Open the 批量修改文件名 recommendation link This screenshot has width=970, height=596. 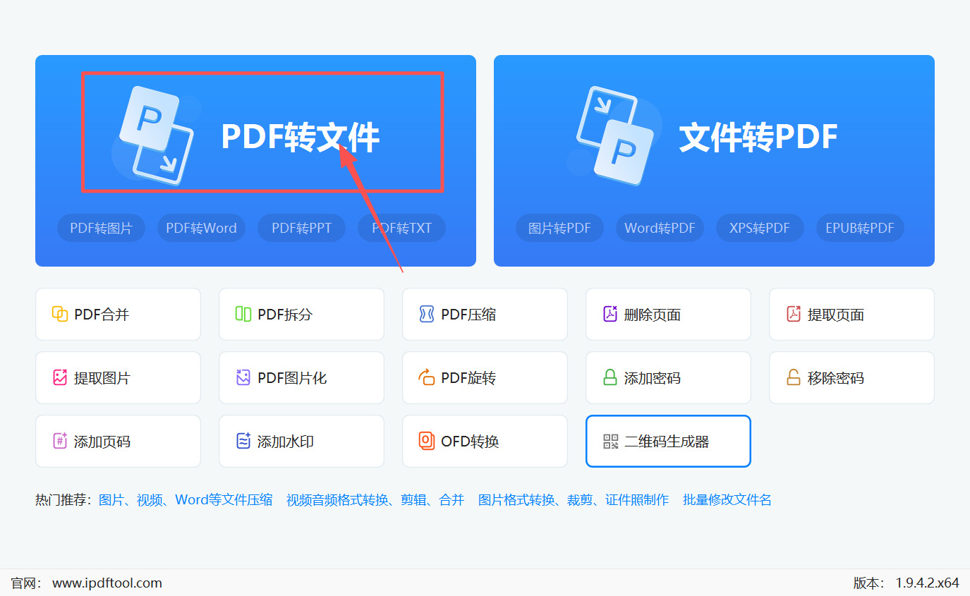(727, 499)
